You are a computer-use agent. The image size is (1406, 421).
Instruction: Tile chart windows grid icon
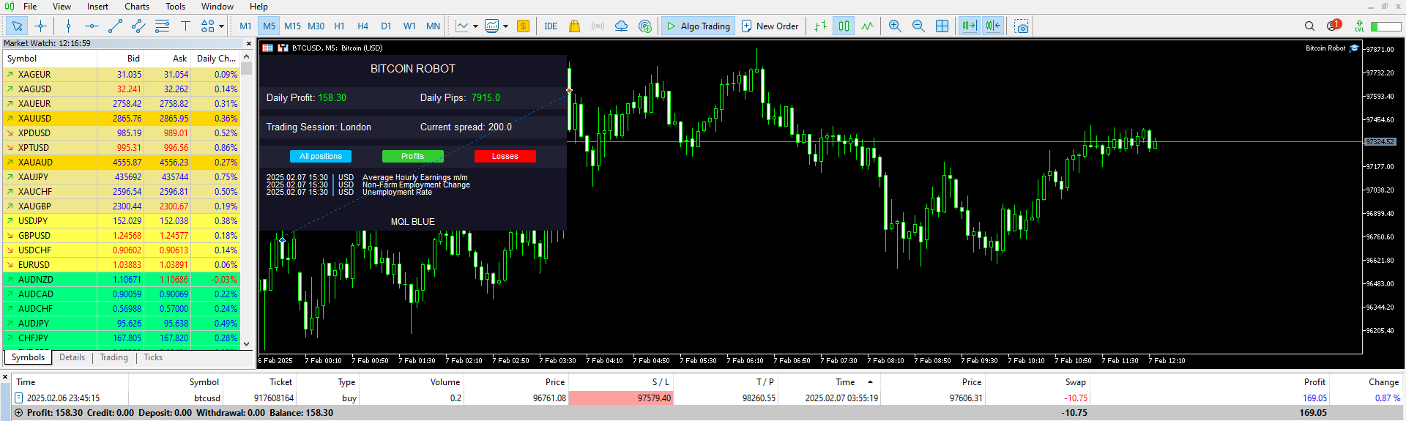coord(942,26)
